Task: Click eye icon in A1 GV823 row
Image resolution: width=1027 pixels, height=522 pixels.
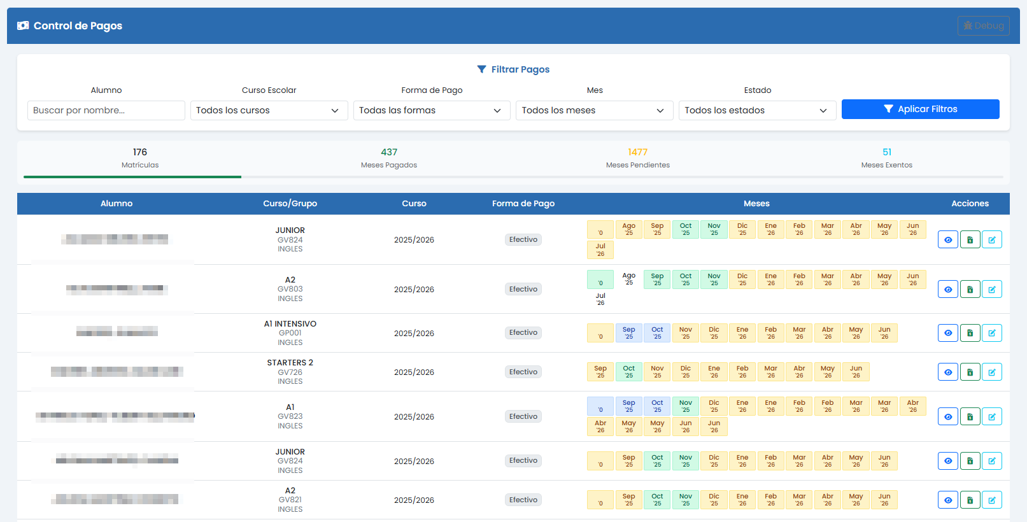Action: [x=947, y=417]
